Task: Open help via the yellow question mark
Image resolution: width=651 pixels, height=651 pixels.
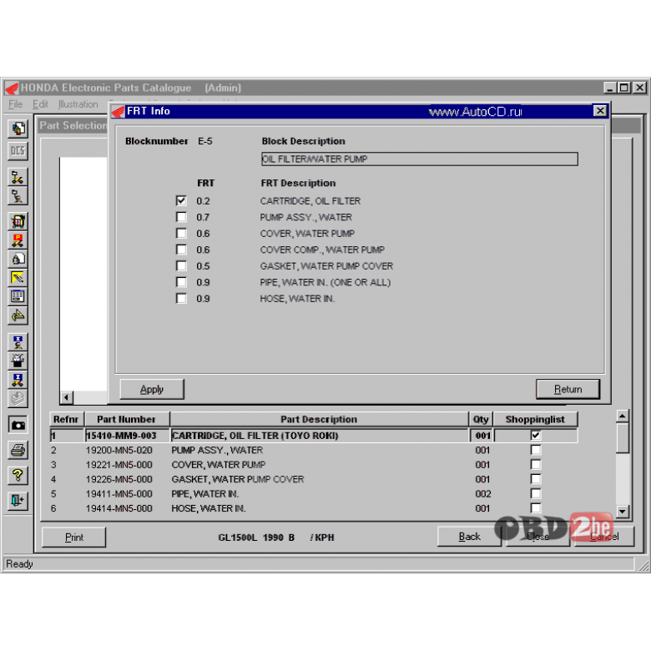Action: pyautogui.click(x=18, y=475)
